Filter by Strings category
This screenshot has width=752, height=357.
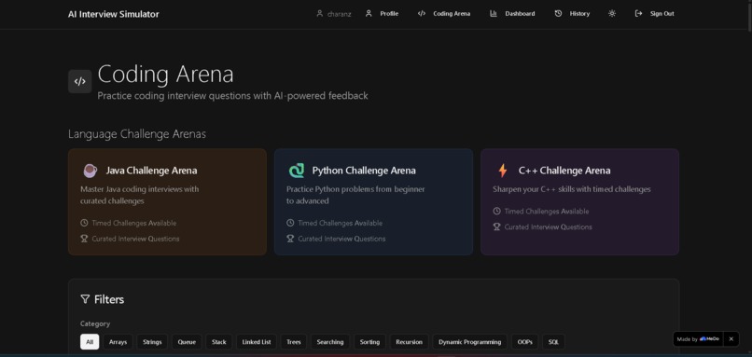(x=152, y=342)
